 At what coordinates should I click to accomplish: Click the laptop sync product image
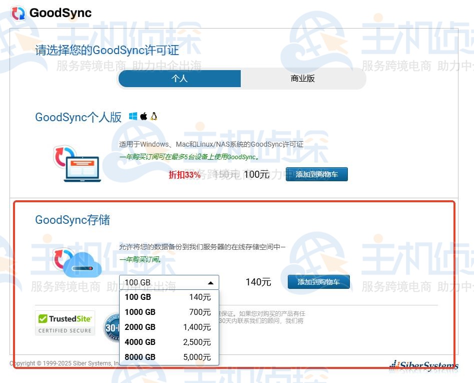point(77,164)
